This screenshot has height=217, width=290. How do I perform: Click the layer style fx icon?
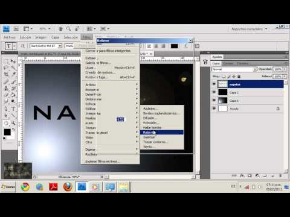tap(242, 175)
